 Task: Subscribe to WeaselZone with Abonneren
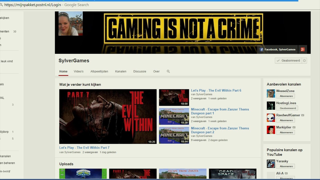(x=285, y=96)
